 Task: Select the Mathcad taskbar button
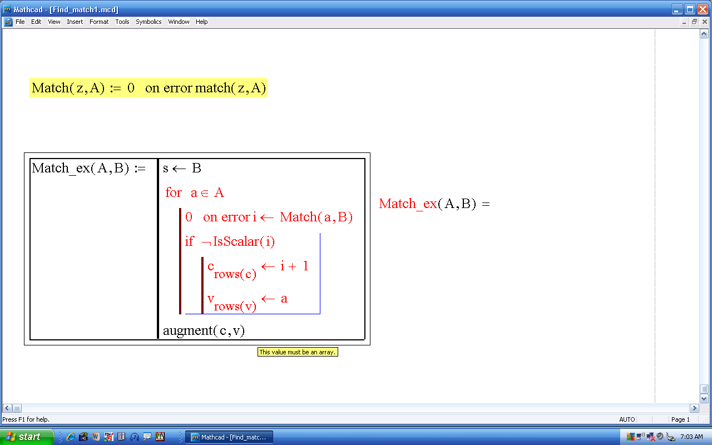point(229,437)
